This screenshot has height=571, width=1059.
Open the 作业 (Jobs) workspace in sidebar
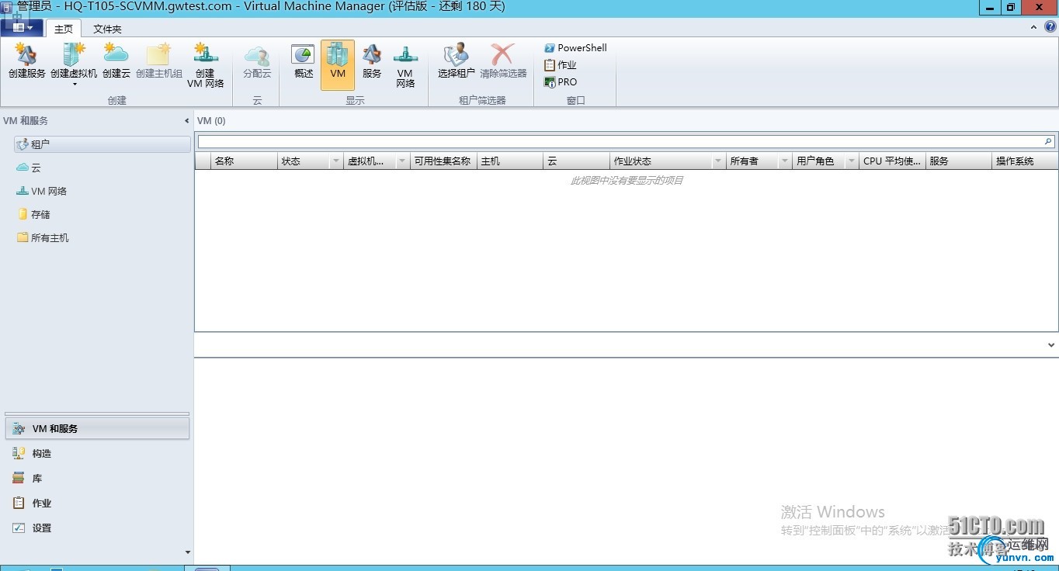pyautogui.click(x=97, y=503)
